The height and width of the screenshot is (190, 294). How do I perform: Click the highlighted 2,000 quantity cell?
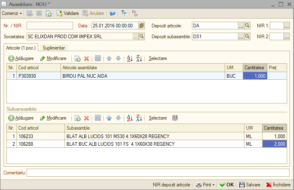(x=275, y=144)
